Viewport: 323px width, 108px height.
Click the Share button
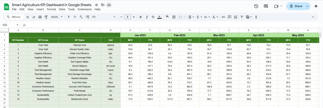295,6
